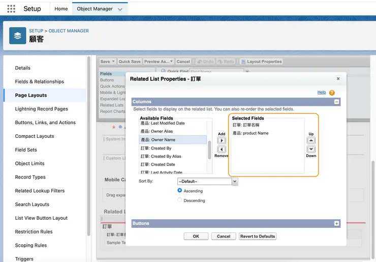Open Restriction Rules

click(34, 232)
